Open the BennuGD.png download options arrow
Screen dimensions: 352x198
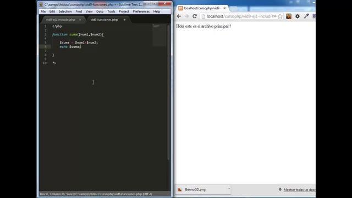(229, 189)
